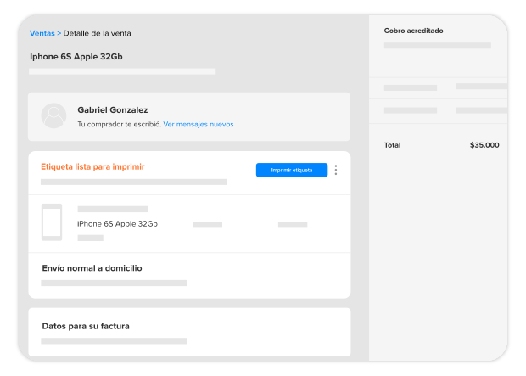The height and width of the screenshot is (376, 526).
Task: Click the buyer avatar icon
Action: point(53,115)
